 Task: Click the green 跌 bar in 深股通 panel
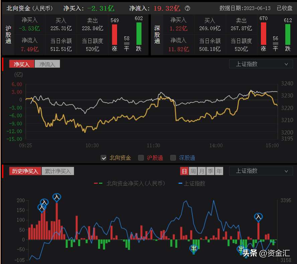288,35
